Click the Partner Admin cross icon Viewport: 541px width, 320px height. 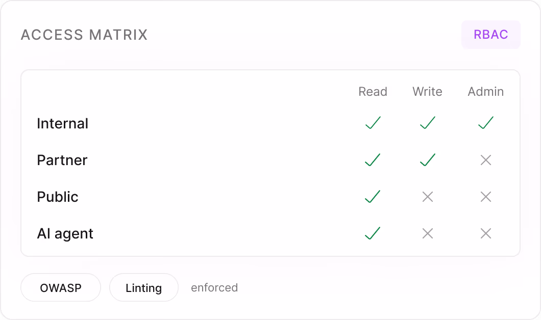(486, 160)
